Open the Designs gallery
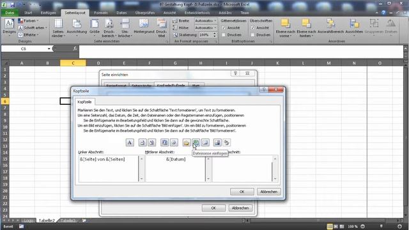Image resolution: width=409 pixels, height=230 pixels. tap(10, 27)
